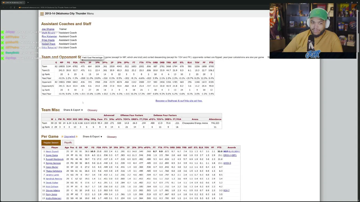
Task: Sort Per Game table by eFG% column
Action: [x=147, y=148]
